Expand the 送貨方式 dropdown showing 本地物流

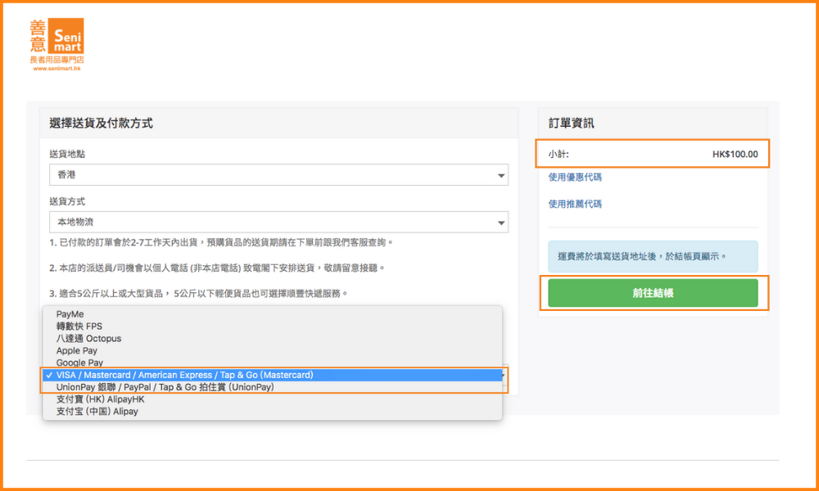[x=278, y=223]
